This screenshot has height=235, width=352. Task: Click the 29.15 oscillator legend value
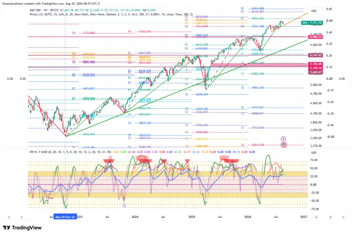tap(236, 152)
